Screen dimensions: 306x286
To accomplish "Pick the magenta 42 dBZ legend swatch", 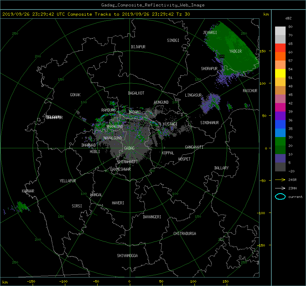I will 280,107.
